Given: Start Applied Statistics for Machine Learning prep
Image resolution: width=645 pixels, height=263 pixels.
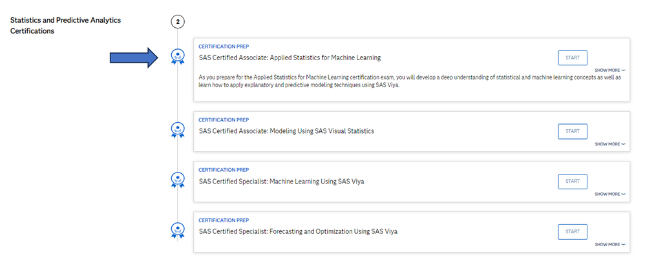Looking at the screenshot, I should coord(572,58).
